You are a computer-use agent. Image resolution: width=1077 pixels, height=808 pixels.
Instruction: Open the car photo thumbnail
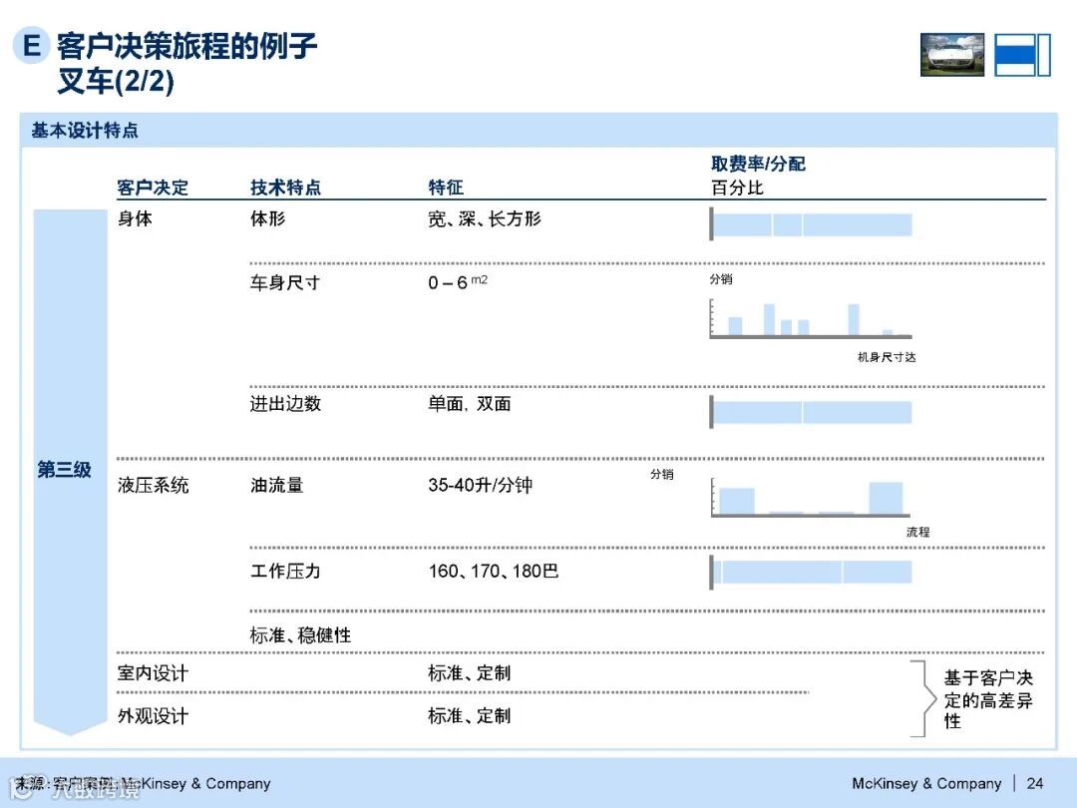952,55
